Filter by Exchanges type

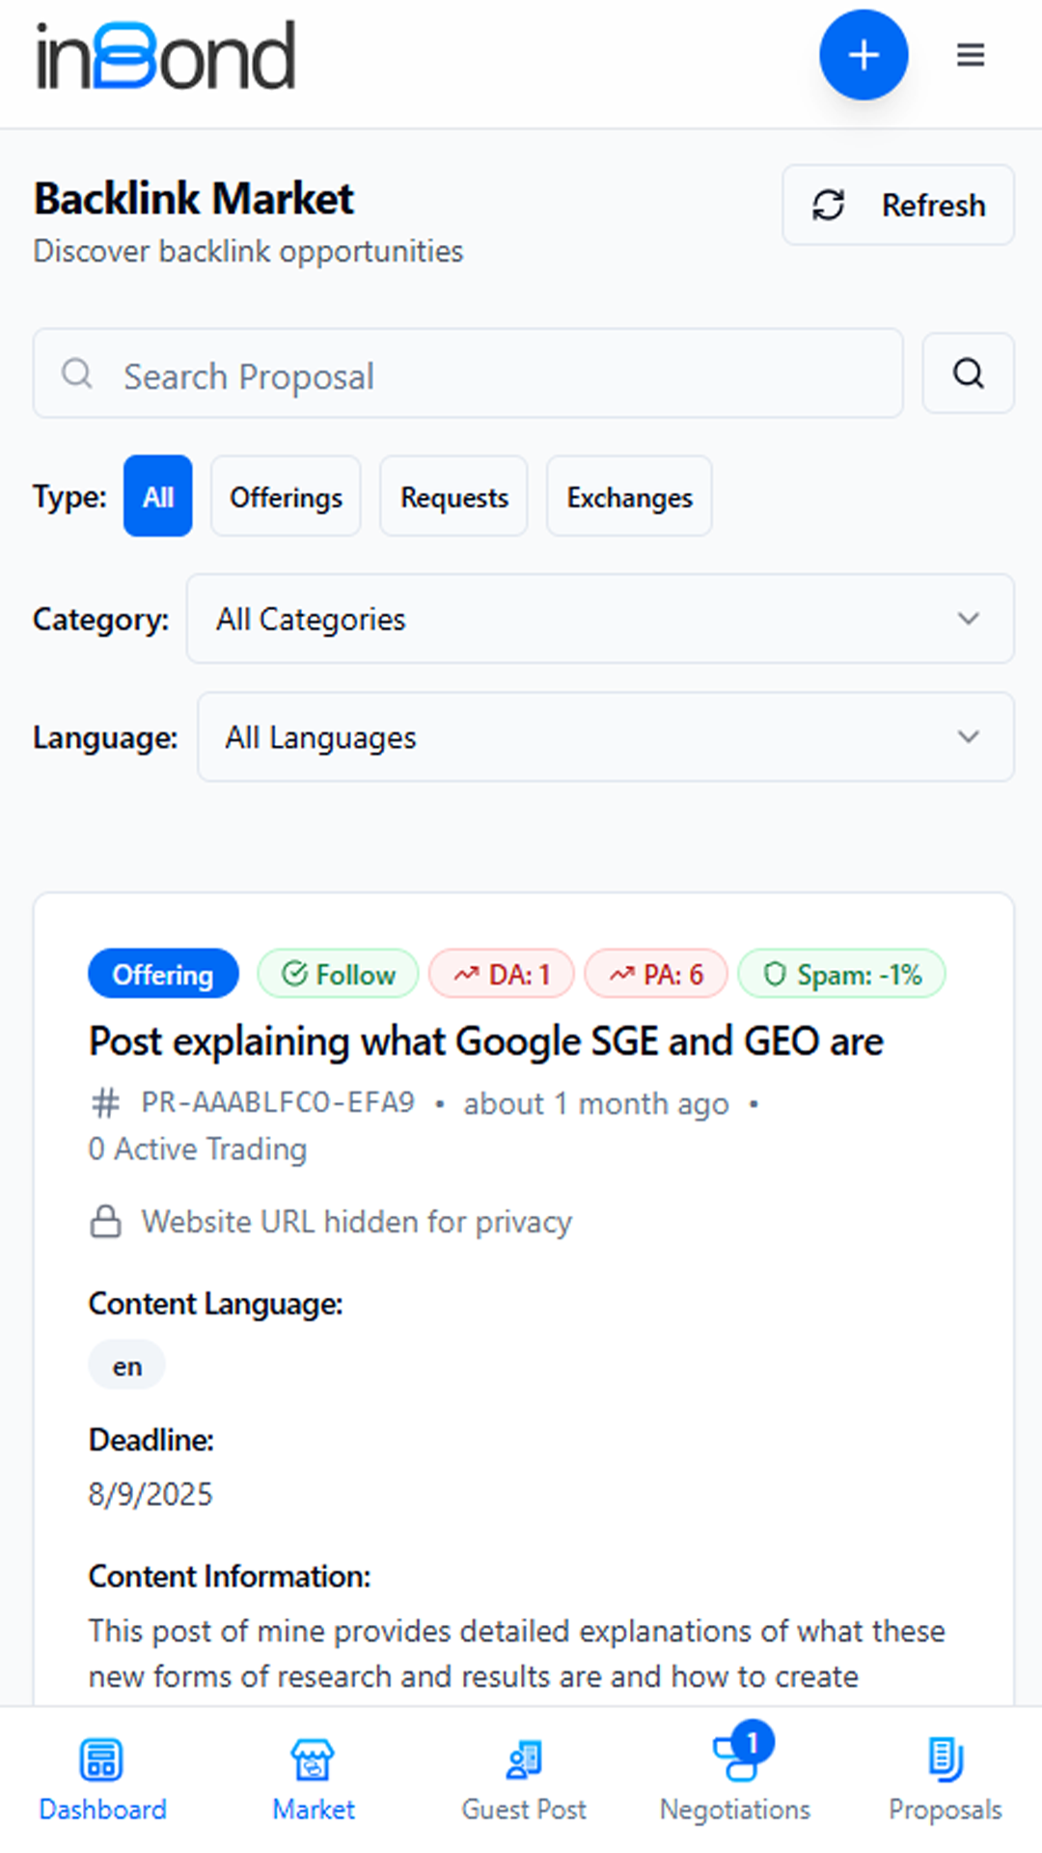pyautogui.click(x=629, y=496)
